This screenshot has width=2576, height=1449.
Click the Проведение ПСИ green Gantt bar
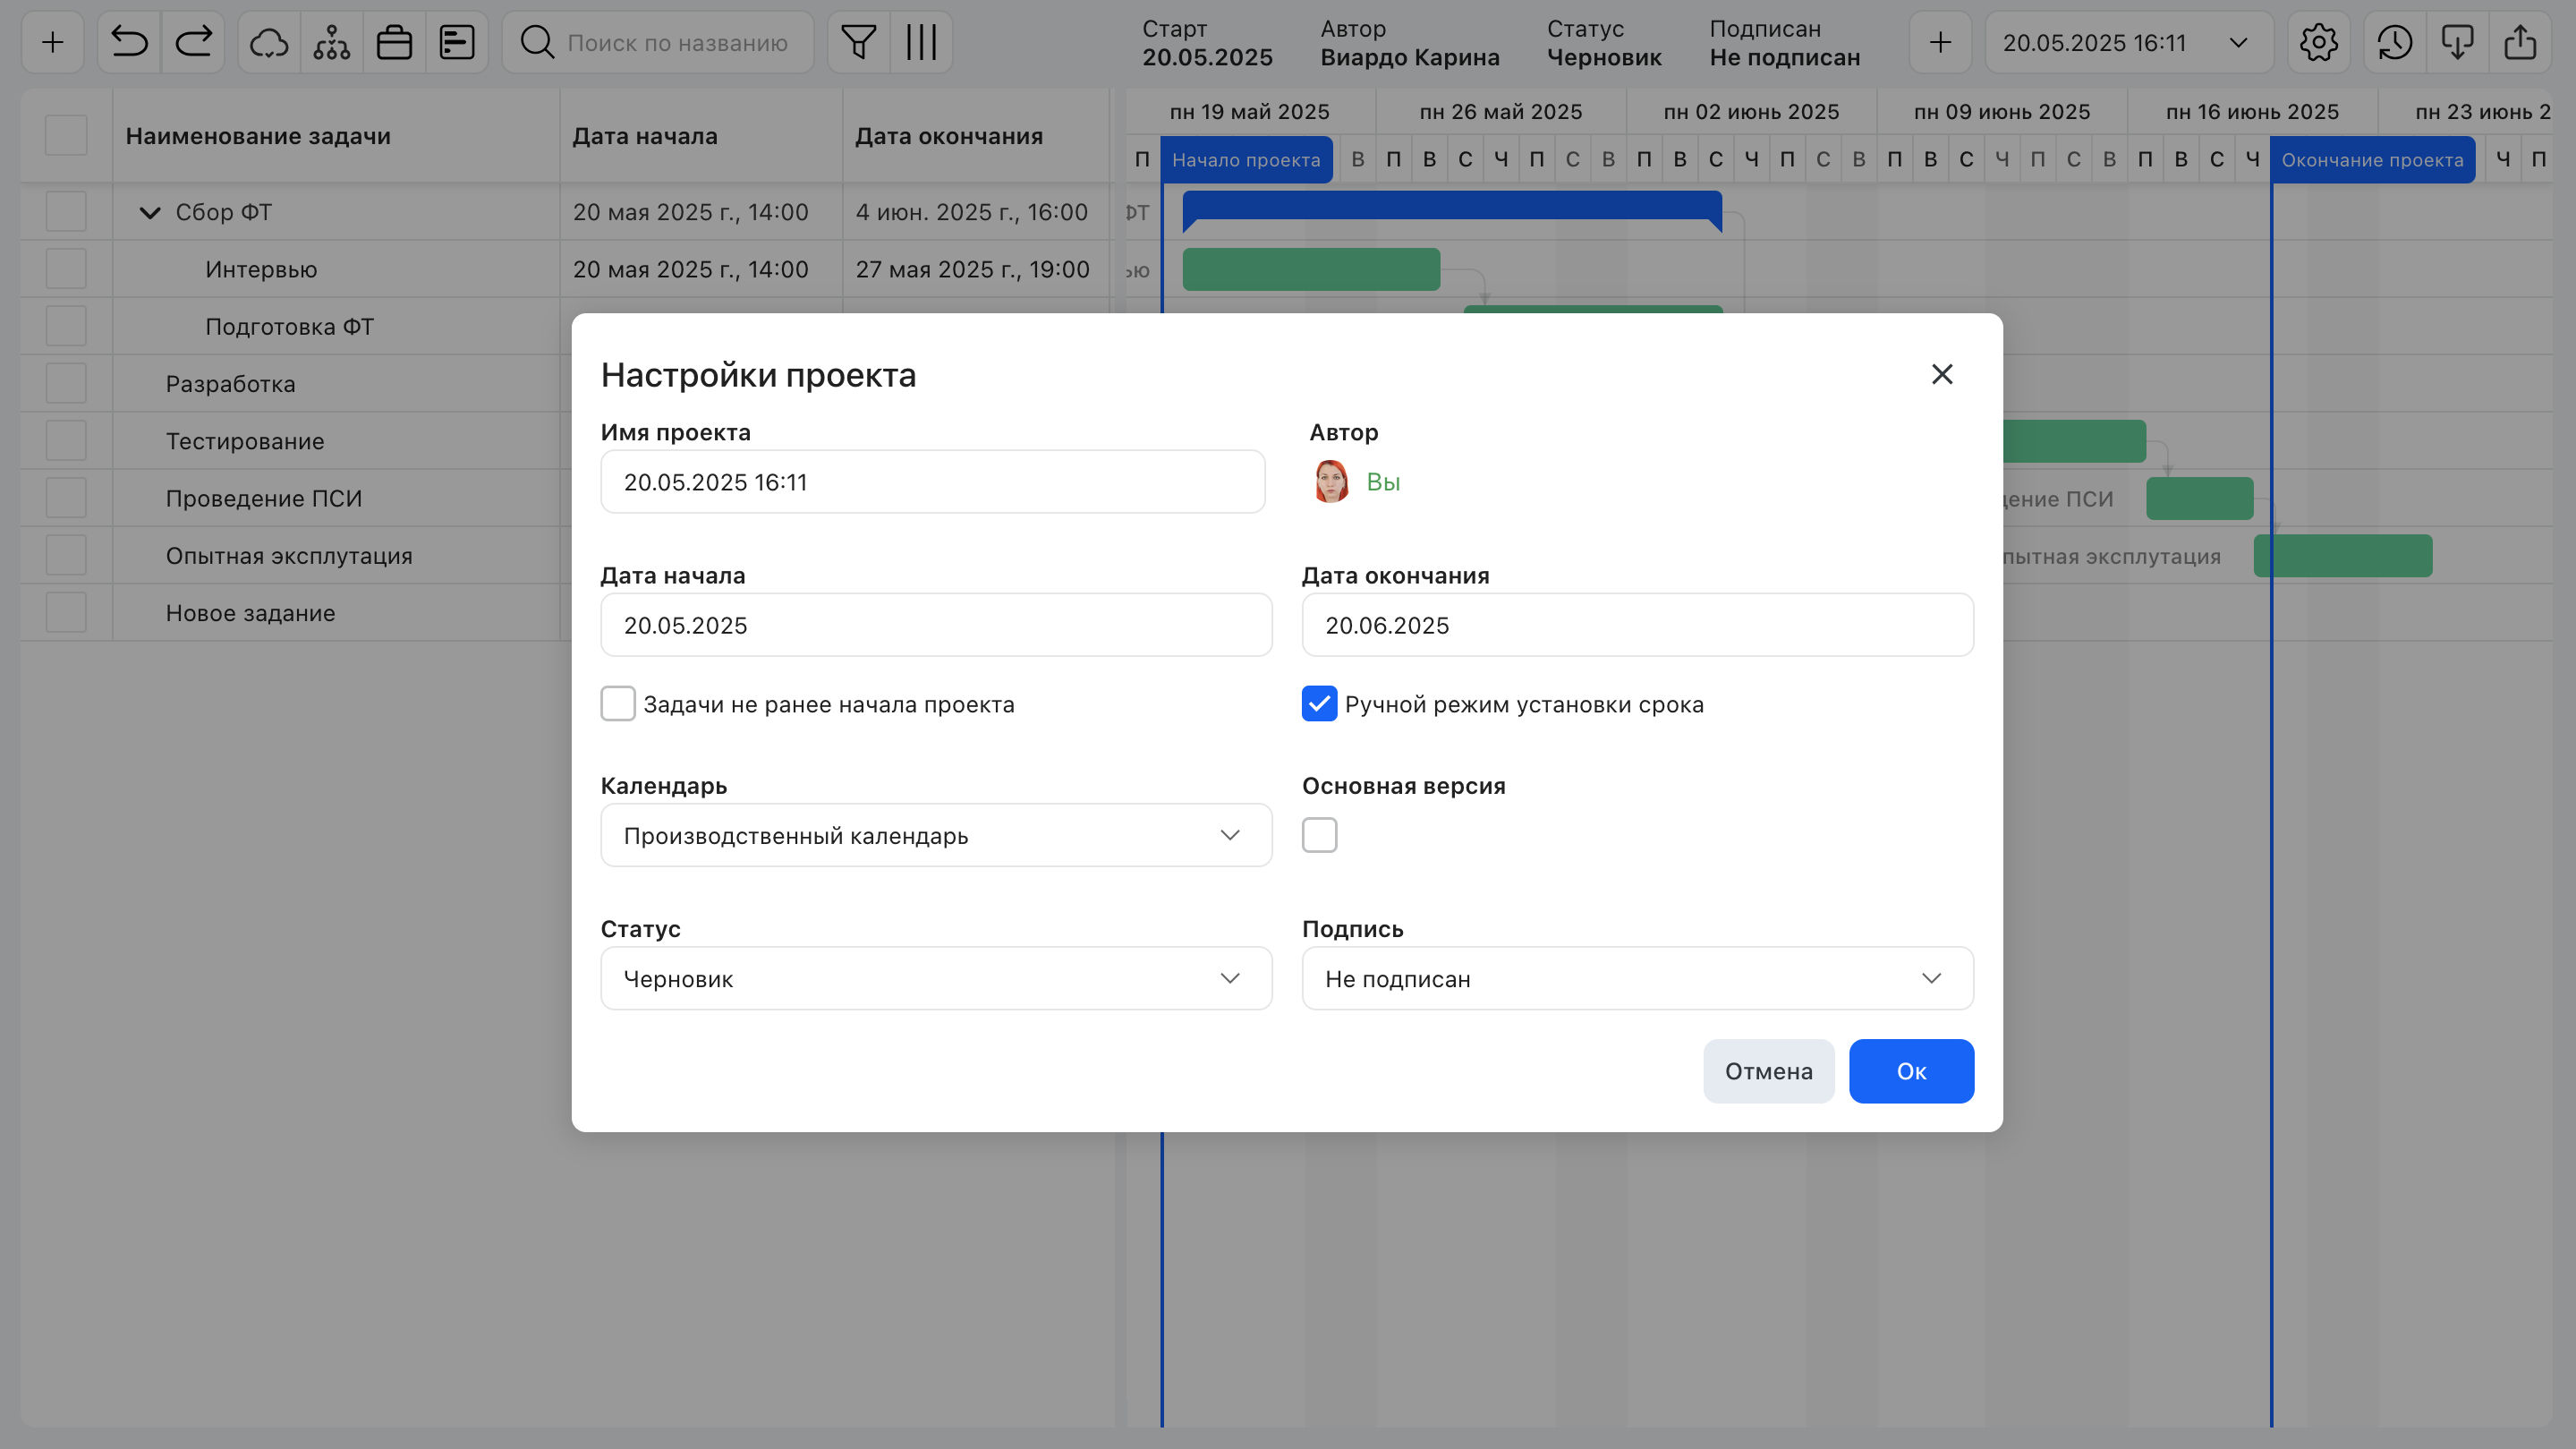[2199, 498]
